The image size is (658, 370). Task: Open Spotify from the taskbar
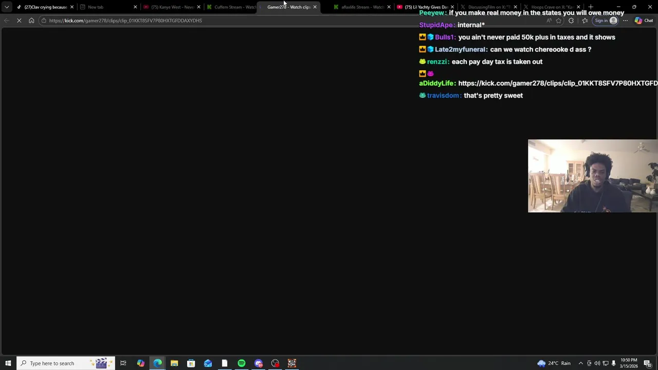click(x=241, y=363)
